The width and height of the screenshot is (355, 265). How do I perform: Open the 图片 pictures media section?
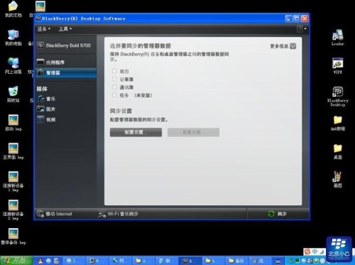coord(40,109)
